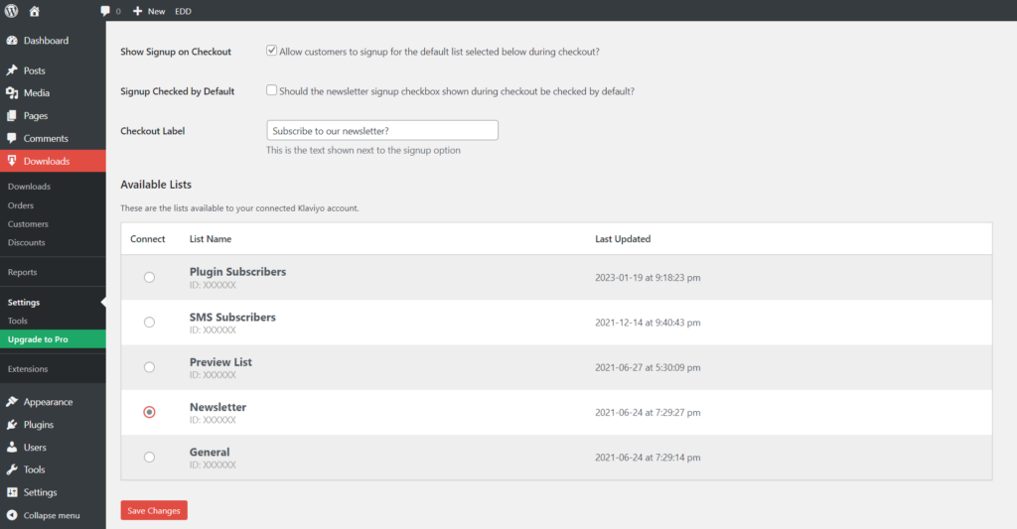Screen dimensions: 1017x529
Task: Open Extensions submenu item
Action: (x=28, y=369)
